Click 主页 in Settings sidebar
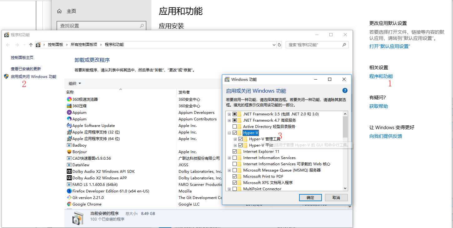This screenshot has width=453, height=228. pos(71,11)
